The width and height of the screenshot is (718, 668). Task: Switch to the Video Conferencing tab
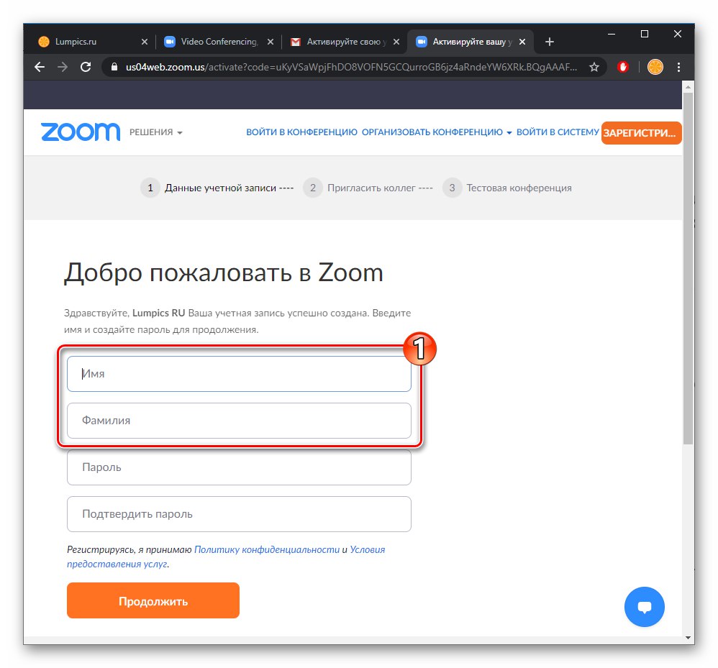212,42
